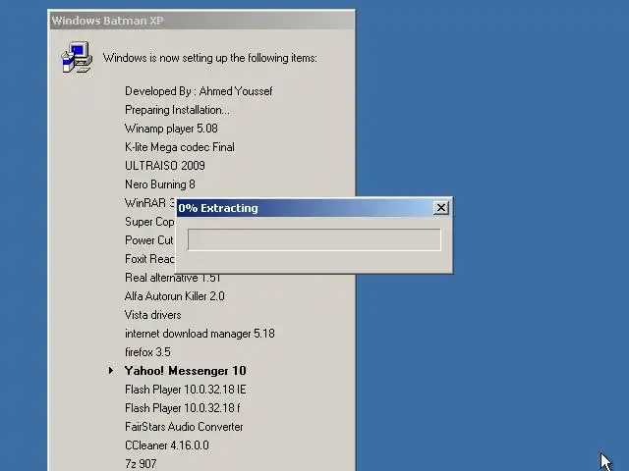This screenshot has width=629, height=471.
Task: Select "7z 907" entry
Action: coord(141,464)
